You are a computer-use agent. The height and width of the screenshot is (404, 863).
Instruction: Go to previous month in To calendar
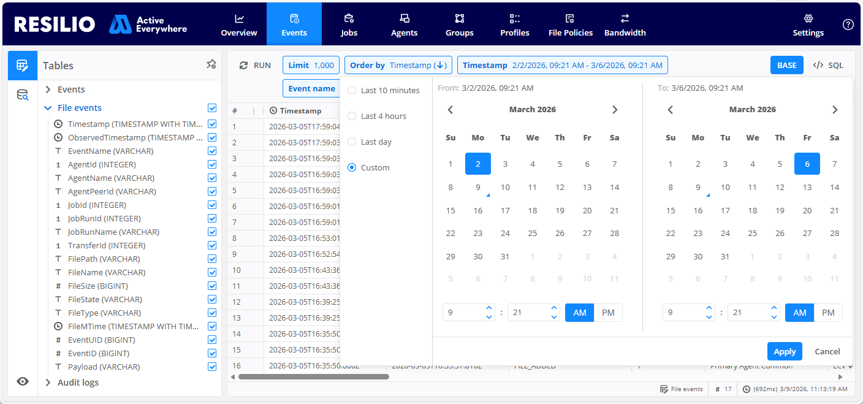point(671,110)
